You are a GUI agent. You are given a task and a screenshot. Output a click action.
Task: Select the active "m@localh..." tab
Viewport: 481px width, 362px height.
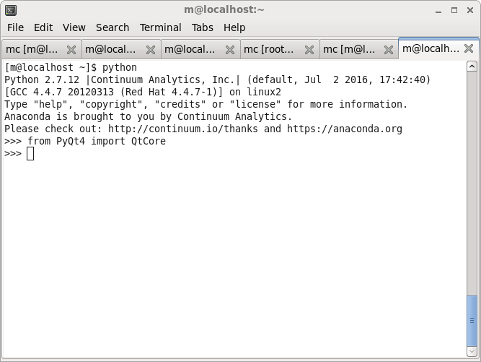click(431, 48)
